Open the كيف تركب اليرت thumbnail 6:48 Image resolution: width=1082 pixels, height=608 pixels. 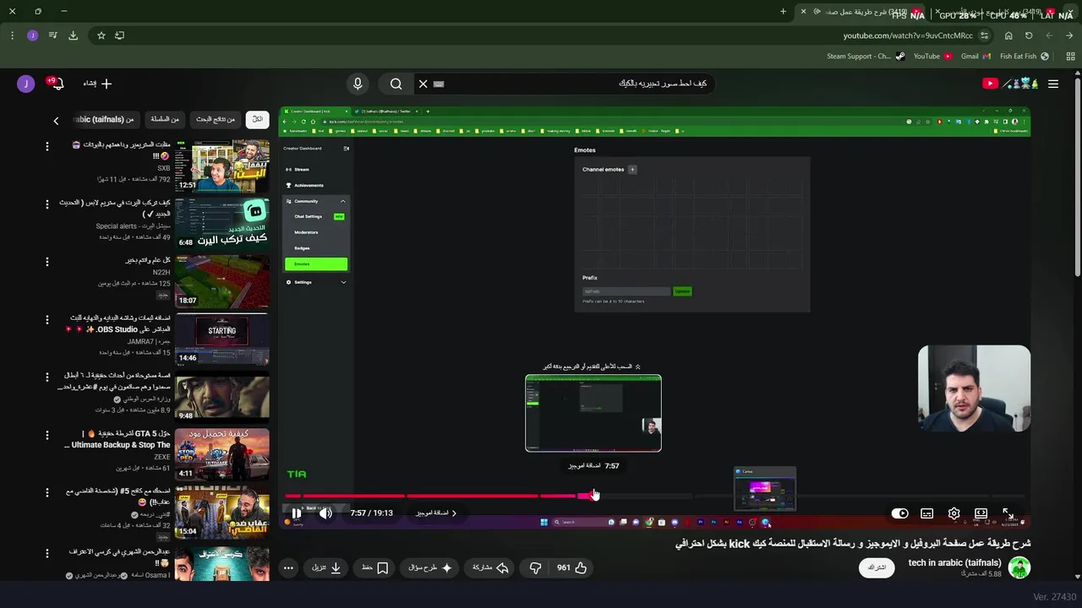(222, 224)
